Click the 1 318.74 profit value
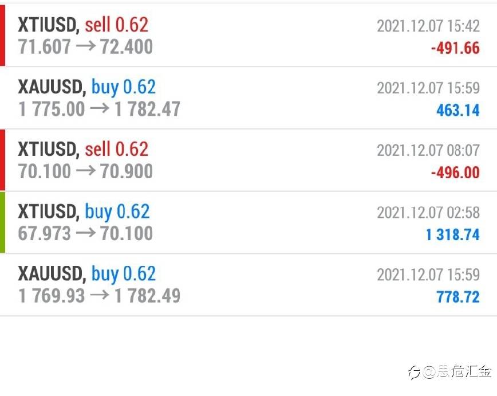The image size is (497, 396). pyautogui.click(x=452, y=235)
